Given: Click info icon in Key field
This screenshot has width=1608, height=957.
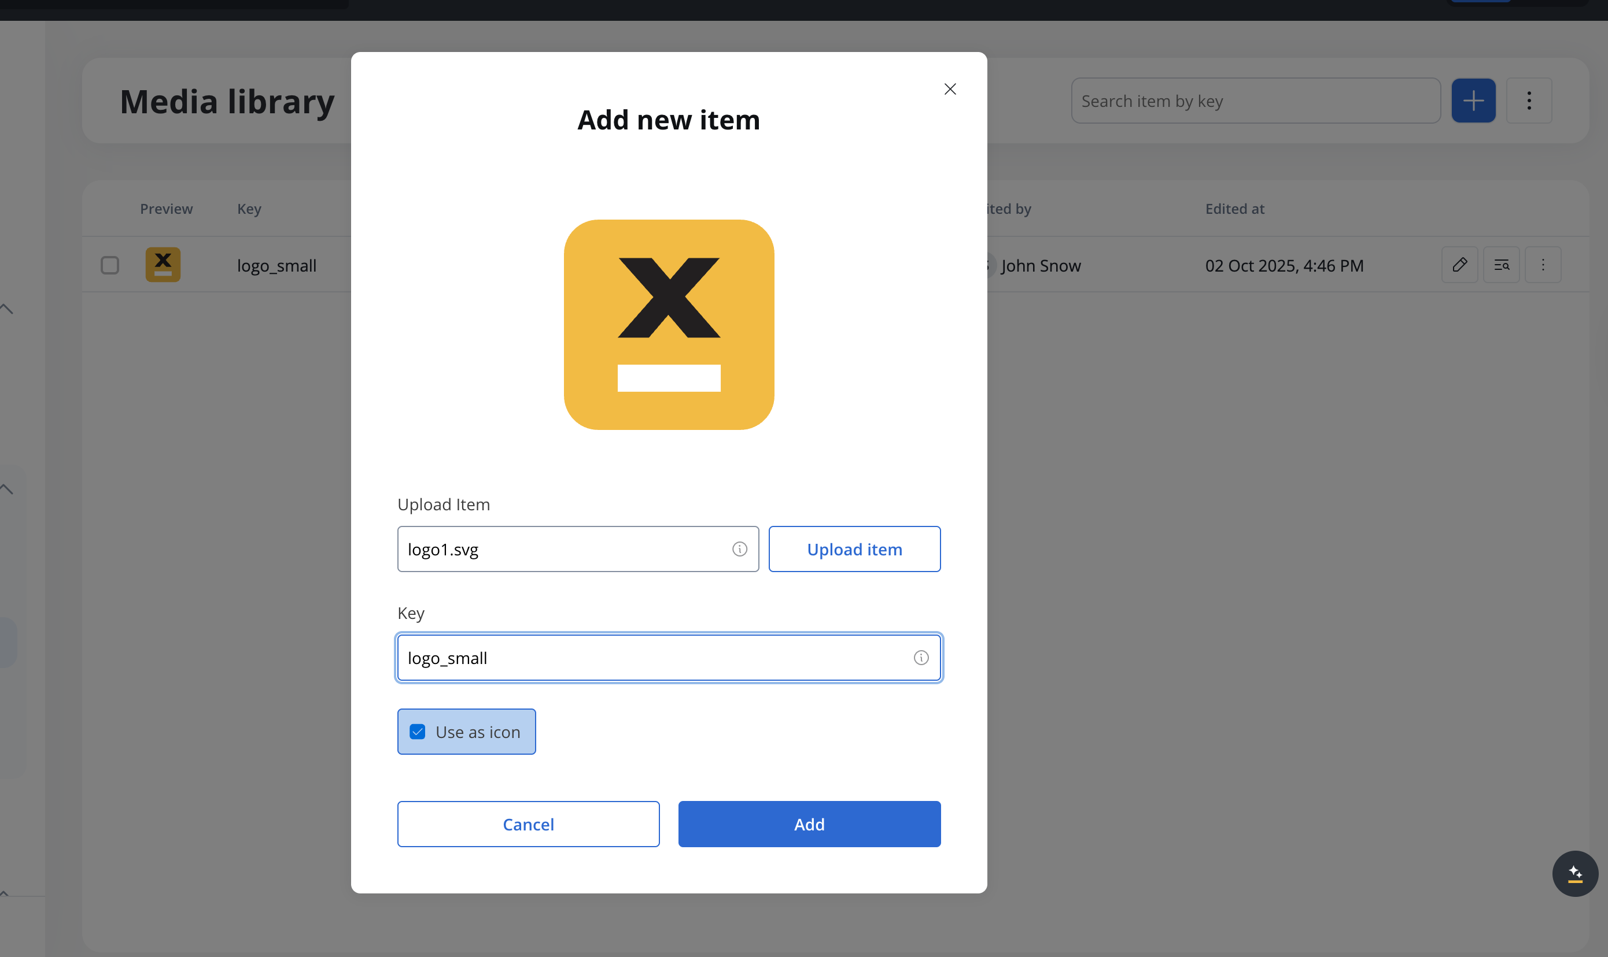Looking at the screenshot, I should click(x=921, y=658).
